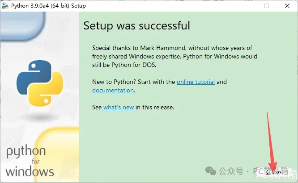The image size is (298, 183).
Task: Click the "Python 3.9.0a4 (64-bit) Setup" title text
Action: point(48,6)
